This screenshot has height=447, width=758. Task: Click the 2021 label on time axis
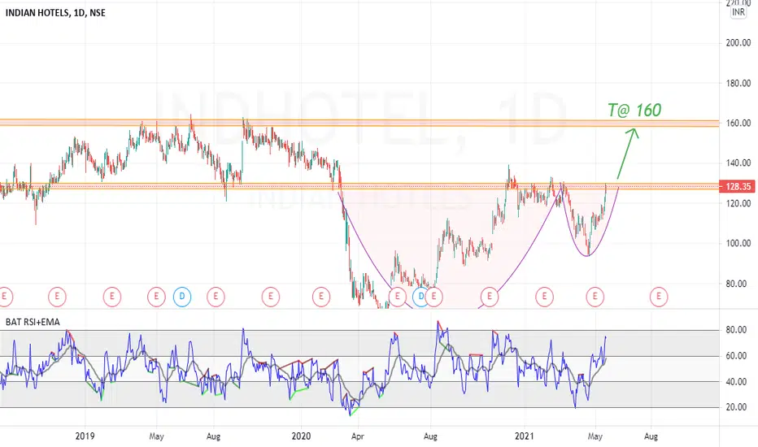[x=524, y=436]
